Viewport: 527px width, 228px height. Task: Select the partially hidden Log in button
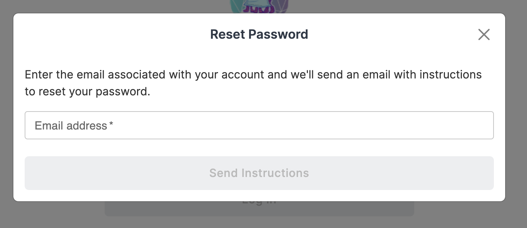click(x=259, y=209)
